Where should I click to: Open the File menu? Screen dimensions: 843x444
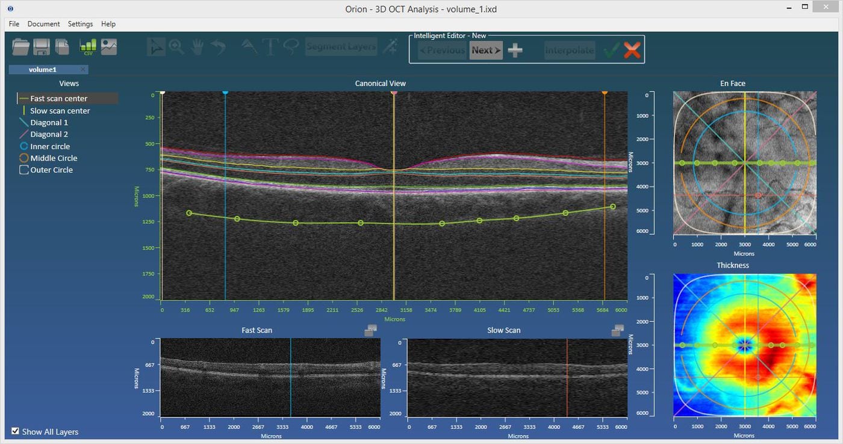tap(14, 24)
